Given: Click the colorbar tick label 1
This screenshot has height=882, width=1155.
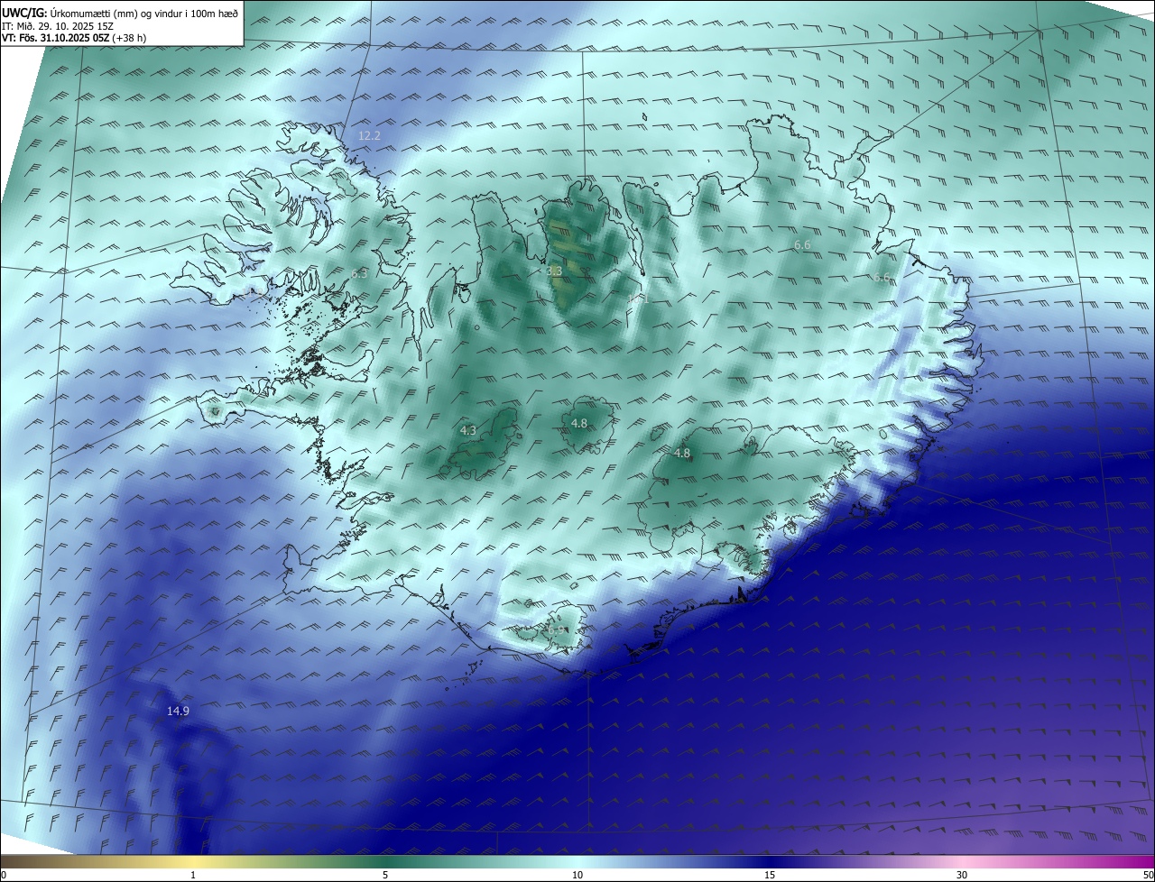Looking at the screenshot, I should [x=193, y=875].
